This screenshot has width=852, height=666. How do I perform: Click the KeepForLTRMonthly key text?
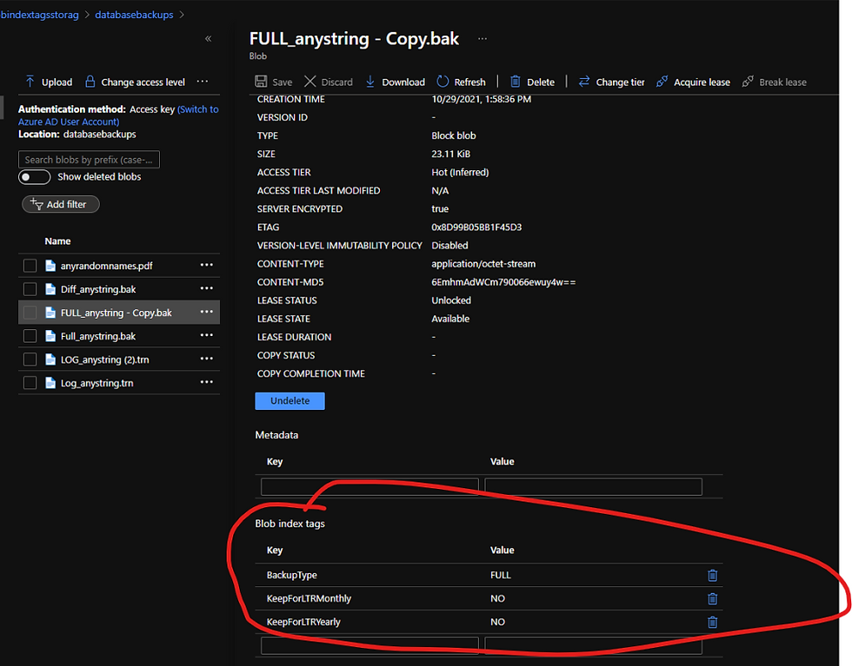click(309, 598)
